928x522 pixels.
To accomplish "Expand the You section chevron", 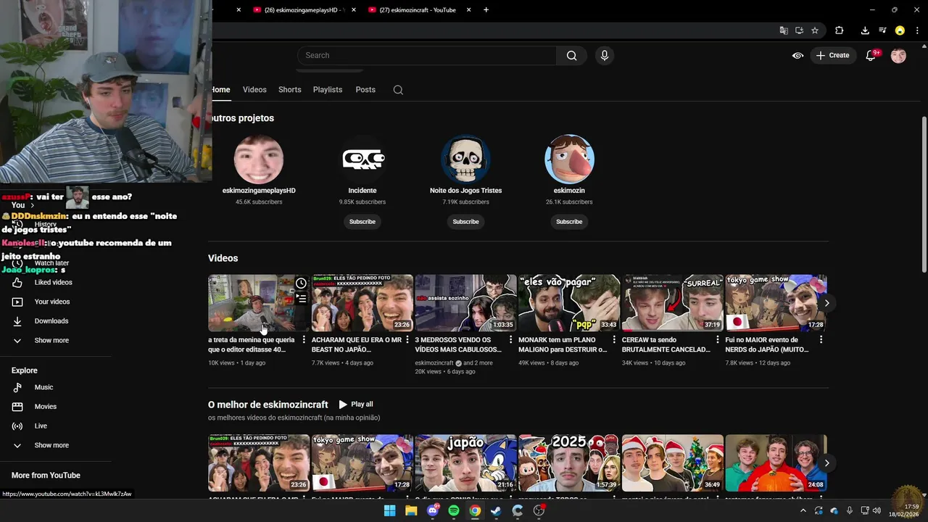I will 32,205.
